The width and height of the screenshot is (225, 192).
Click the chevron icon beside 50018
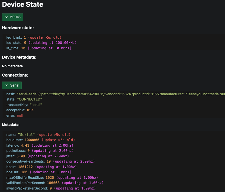point(6,17)
